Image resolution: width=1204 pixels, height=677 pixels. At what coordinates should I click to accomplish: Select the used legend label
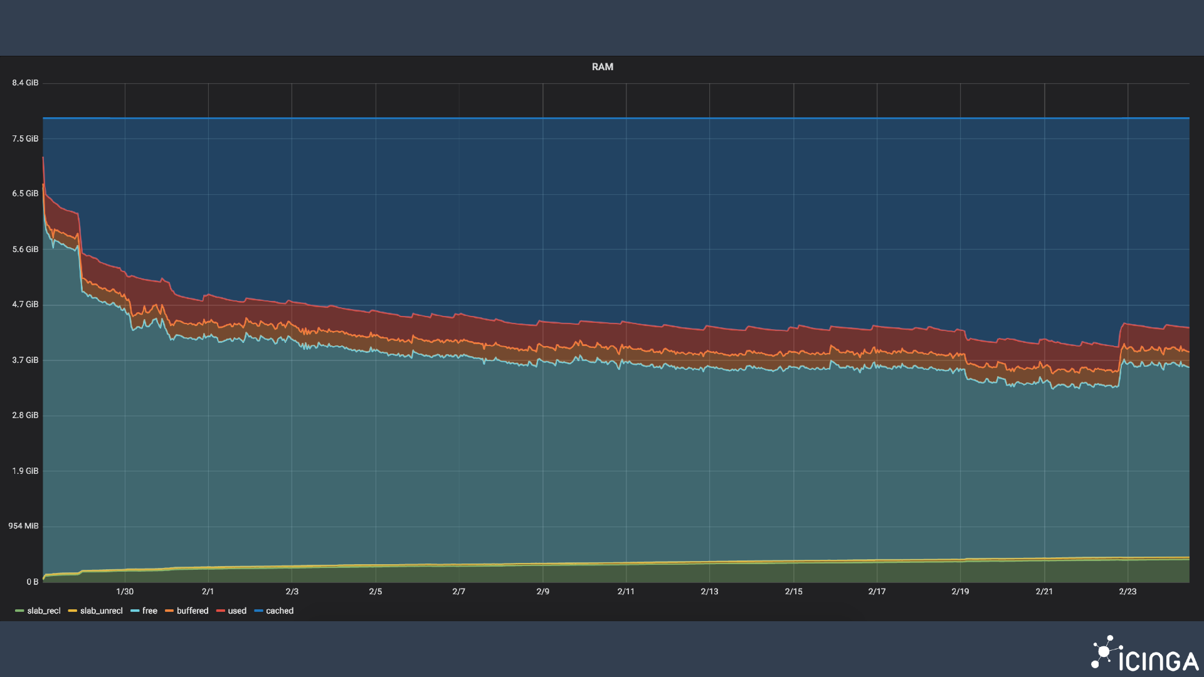pos(235,611)
